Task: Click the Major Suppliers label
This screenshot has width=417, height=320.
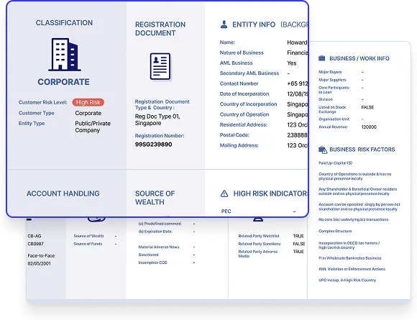Action: pyautogui.click(x=332, y=80)
